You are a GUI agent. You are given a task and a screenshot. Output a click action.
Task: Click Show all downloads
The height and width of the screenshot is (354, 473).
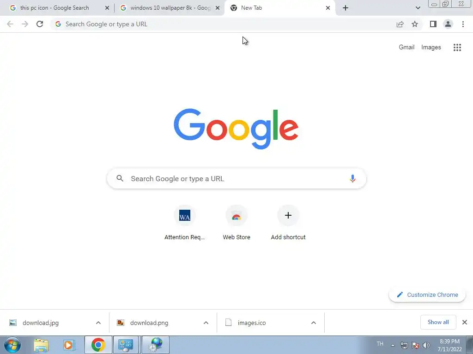[x=438, y=322]
